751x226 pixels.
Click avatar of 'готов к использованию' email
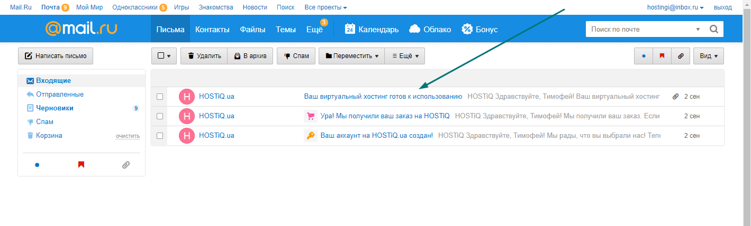click(187, 97)
